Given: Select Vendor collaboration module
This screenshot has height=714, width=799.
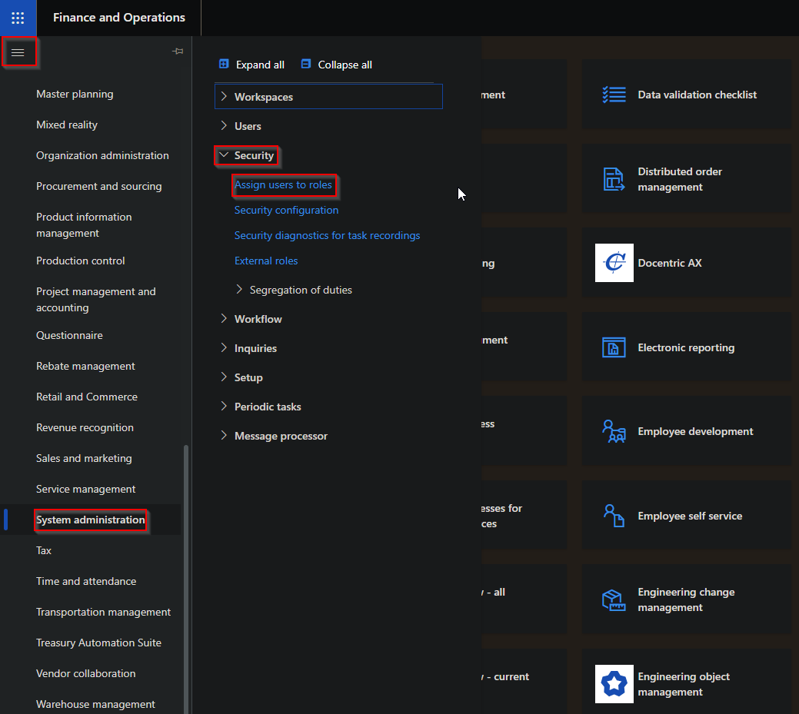Looking at the screenshot, I should coord(85,673).
